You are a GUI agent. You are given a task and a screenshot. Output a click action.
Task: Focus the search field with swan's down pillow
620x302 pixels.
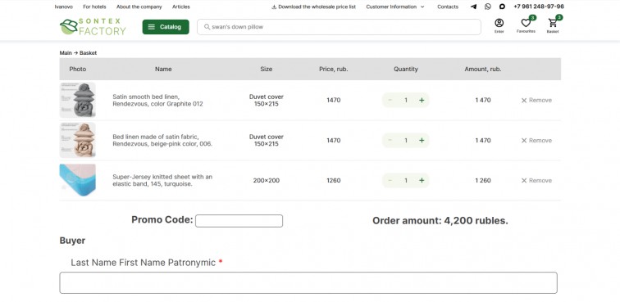click(339, 27)
